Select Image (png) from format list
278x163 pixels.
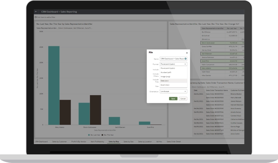166,76
